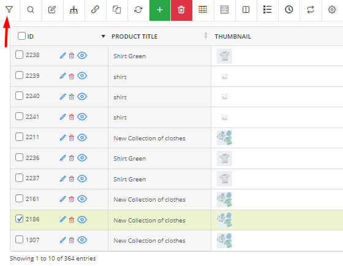Edit product 2239 with pencil icon
The image size is (343, 266).
coord(62,76)
